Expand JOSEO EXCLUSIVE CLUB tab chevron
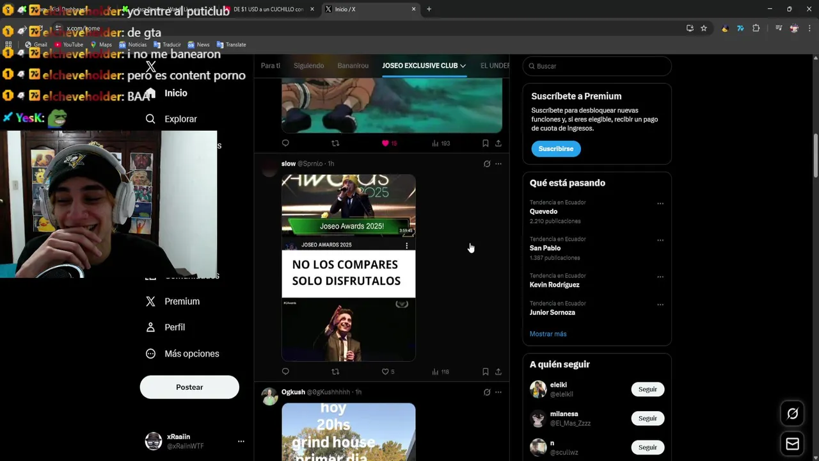 tap(463, 66)
